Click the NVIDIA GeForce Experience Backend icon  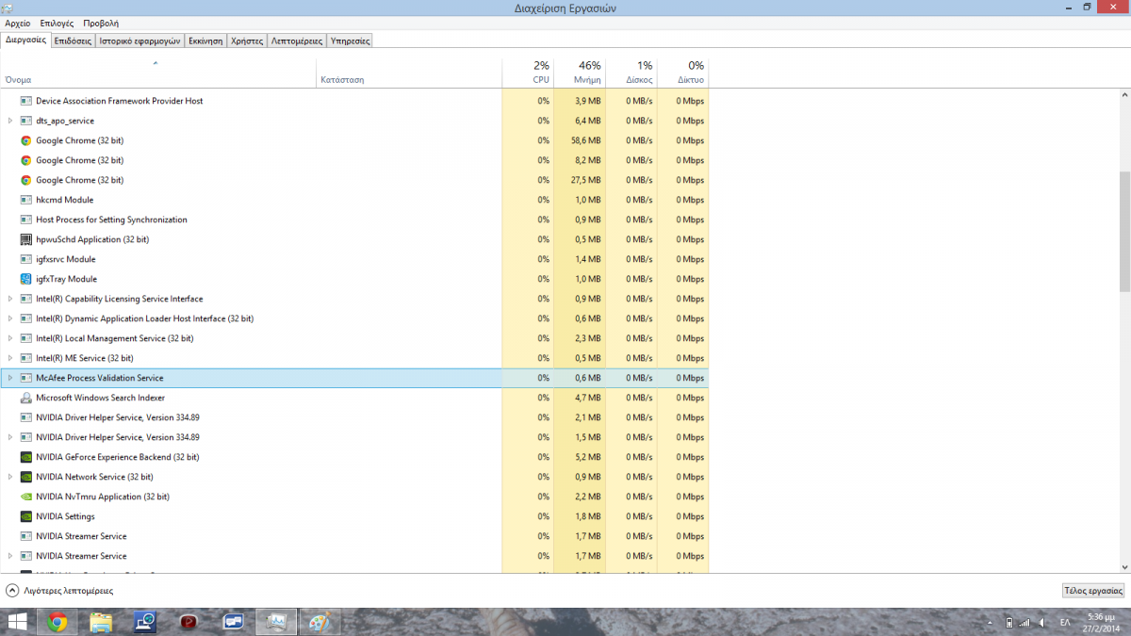26,457
